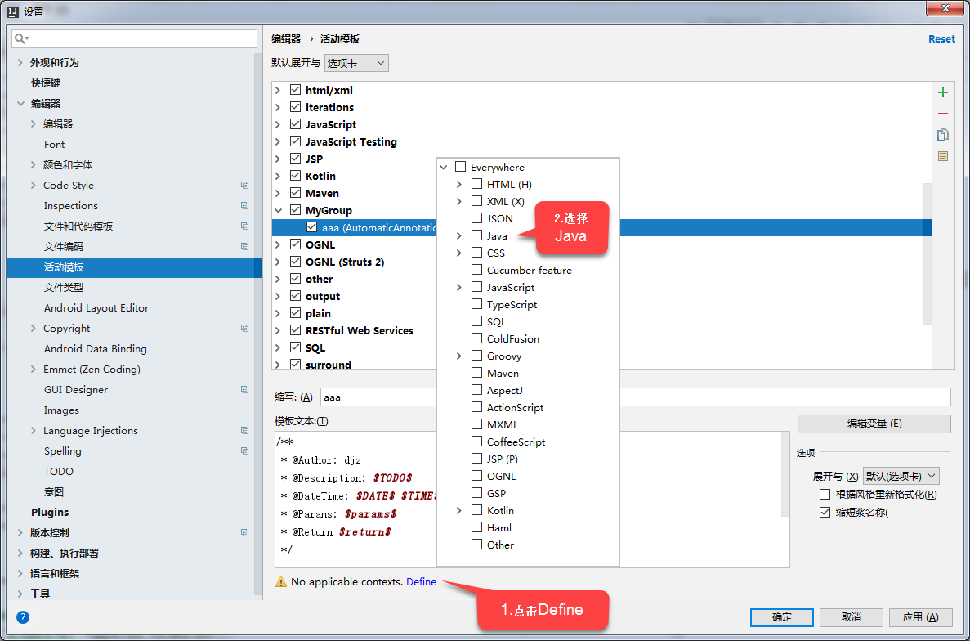Enable reformat according to style checkbox
The height and width of the screenshot is (641, 970).
click(825, 495)
